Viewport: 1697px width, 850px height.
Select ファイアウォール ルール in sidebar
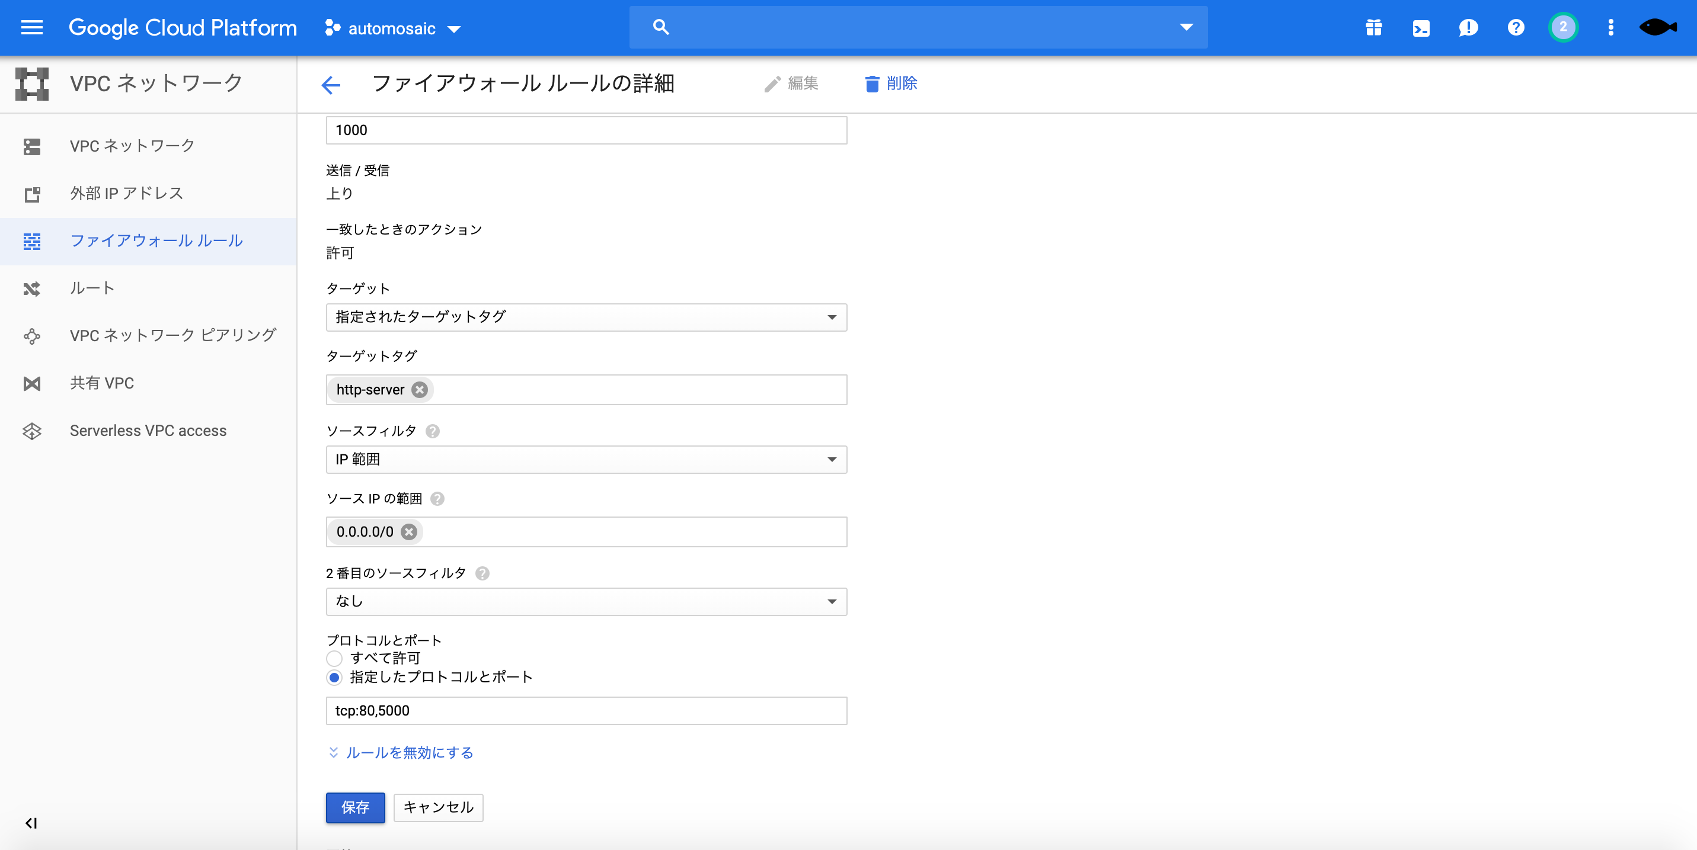(x=148, y=241)
